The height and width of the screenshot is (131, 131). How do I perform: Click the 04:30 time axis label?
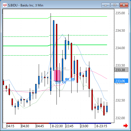25,126
